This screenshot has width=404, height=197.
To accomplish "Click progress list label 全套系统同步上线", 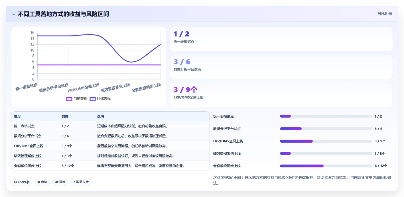I will (227, 166).
